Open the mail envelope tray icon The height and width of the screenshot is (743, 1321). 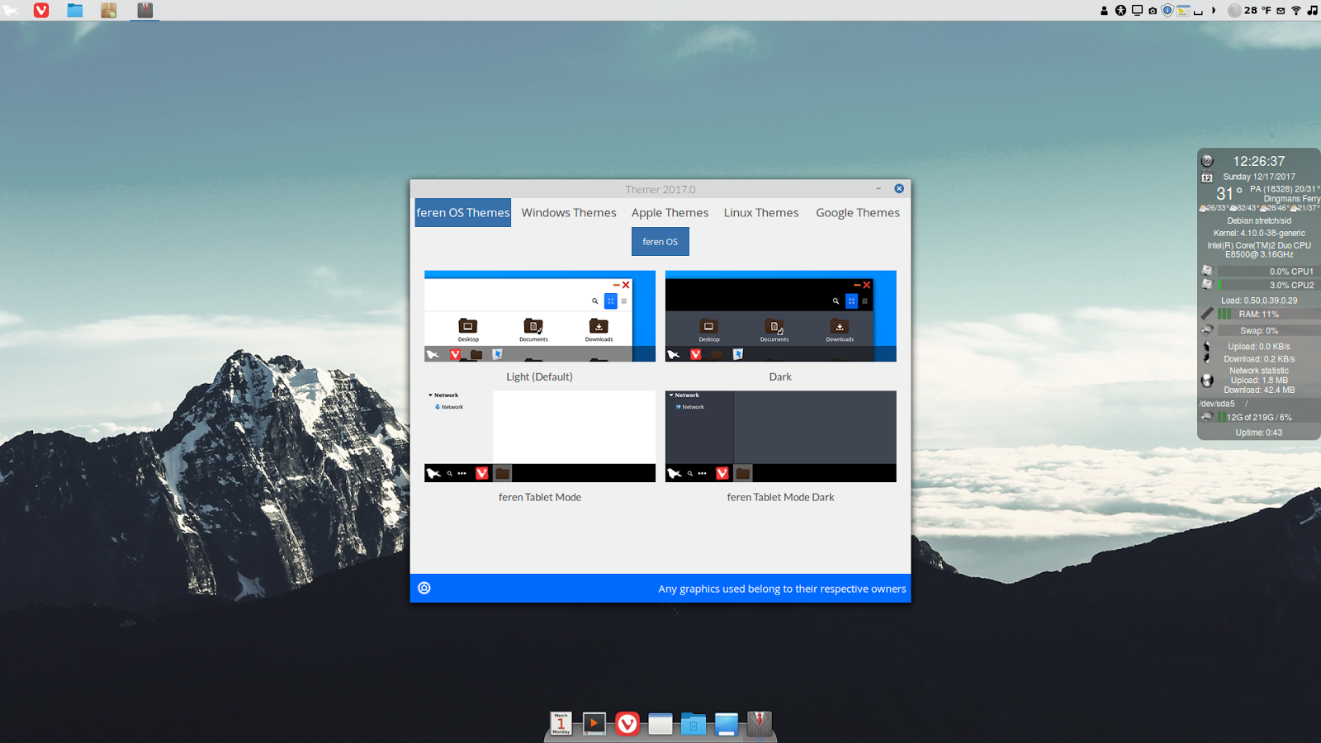click(1280, 11)
